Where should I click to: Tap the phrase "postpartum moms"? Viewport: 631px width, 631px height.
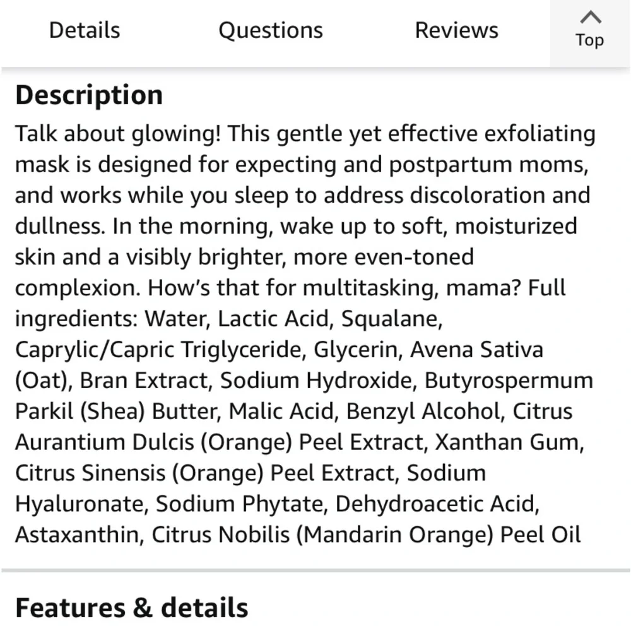488,165
